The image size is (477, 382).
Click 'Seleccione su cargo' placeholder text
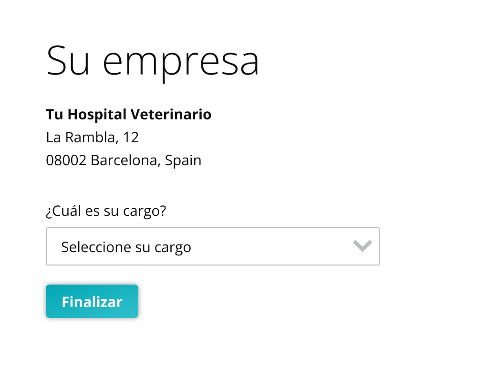pyautogui.click(x=126, y=247)
